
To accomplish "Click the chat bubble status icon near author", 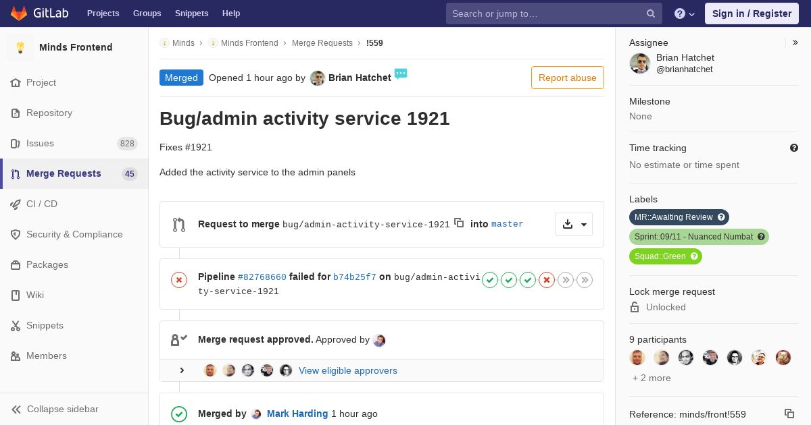I will 401,74.
